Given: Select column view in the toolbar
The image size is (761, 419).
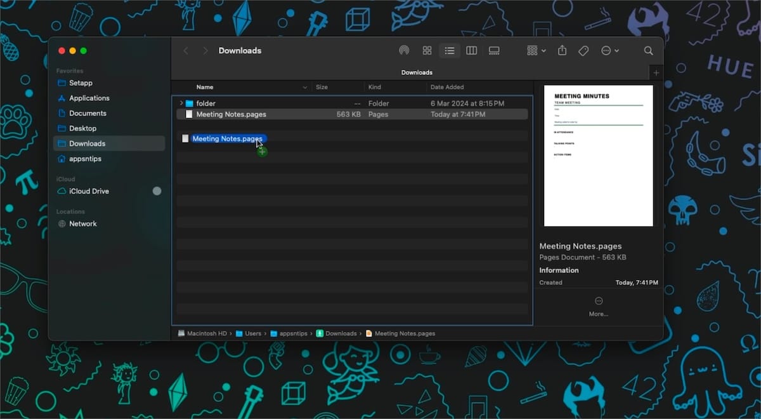Looking at the screenshot, I should tap(471, 50).
